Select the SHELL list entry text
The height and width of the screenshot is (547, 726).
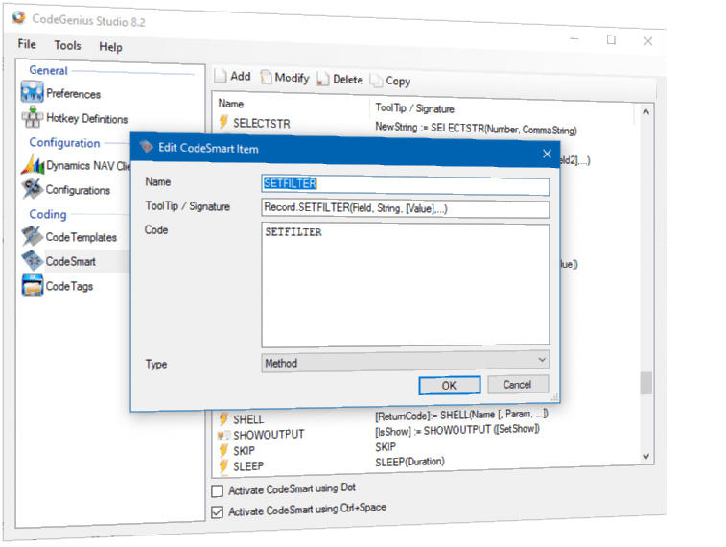tap(248, 419)
